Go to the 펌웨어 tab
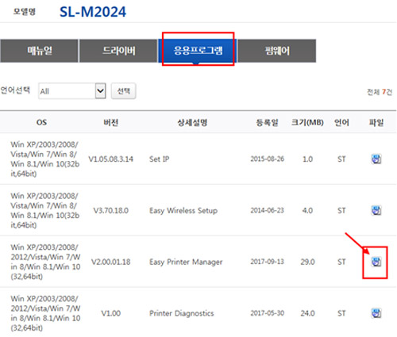This screenshot has width=397, height=337. click(277, 51)
